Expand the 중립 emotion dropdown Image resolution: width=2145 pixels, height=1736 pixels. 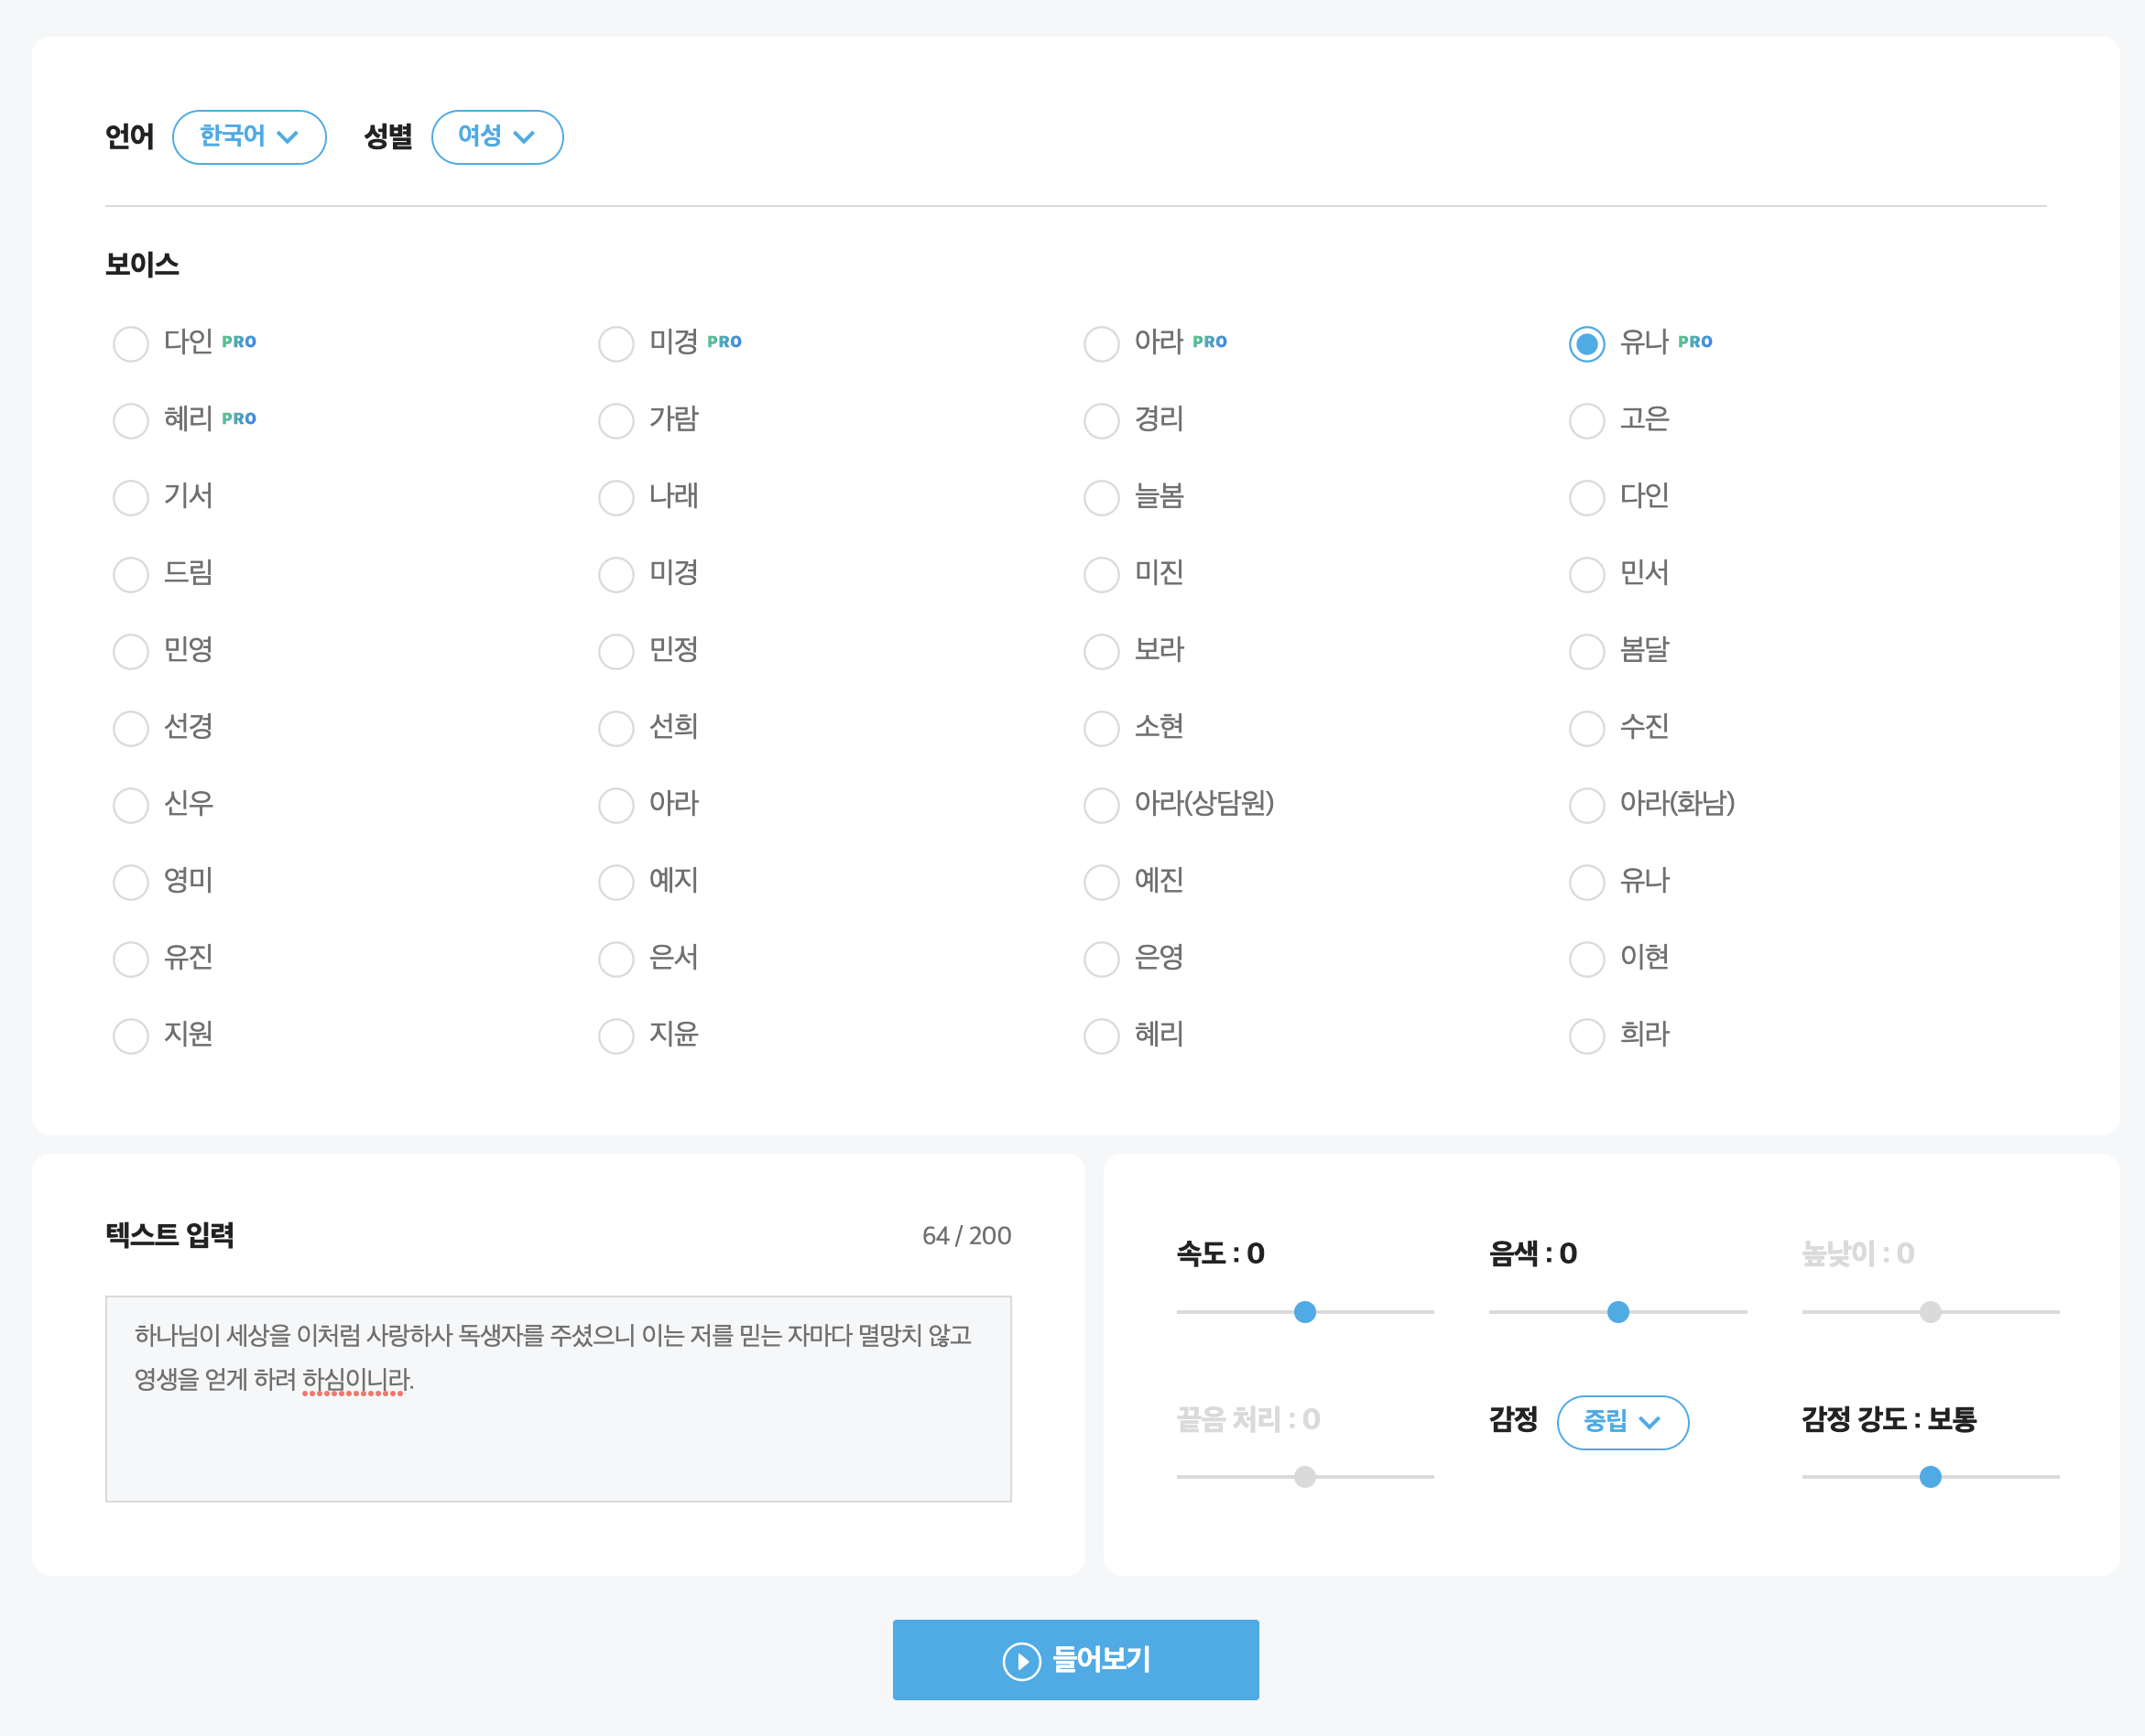[1622, 1421]
